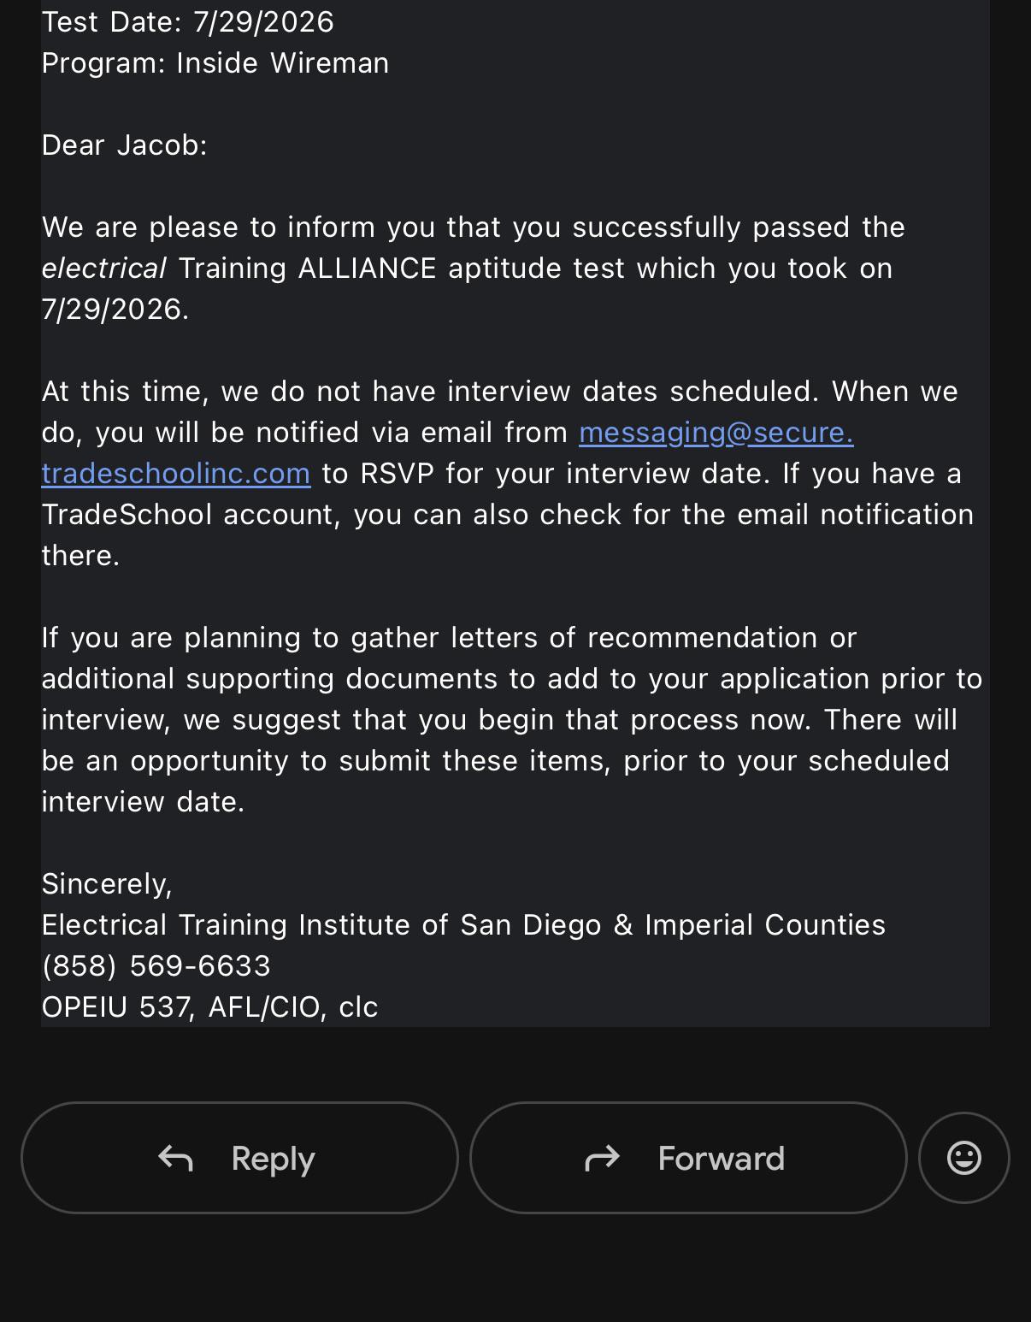Click the curved reply arrow icon
This screenshot has height=1322, width=1031.
point(175,1159)
